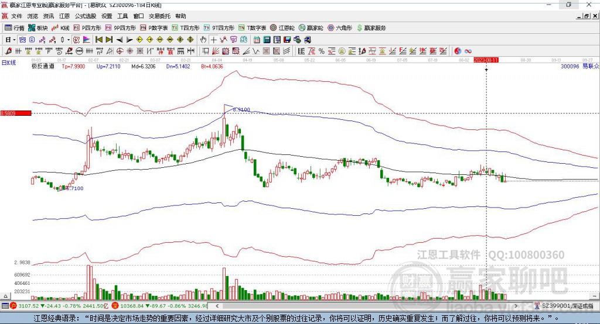Click the chart scrollbar right arrow
The width and height of the screenshot is (600, 324).
[516, 306]
